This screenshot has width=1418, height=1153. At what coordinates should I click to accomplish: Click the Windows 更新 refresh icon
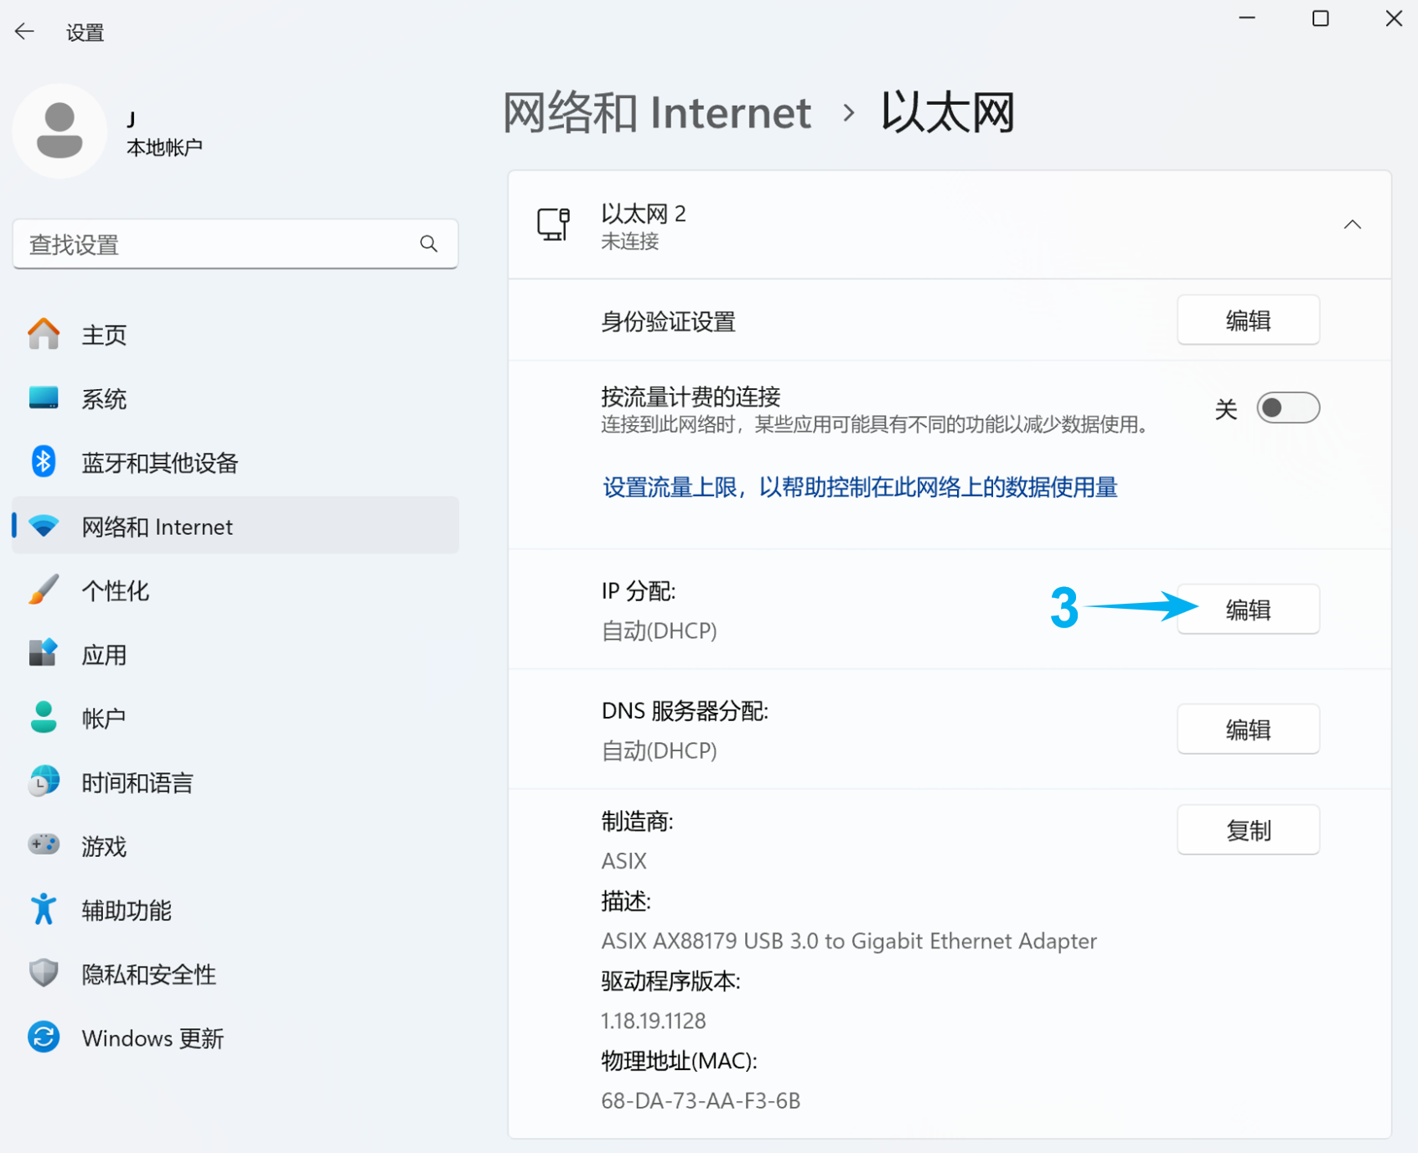pos(44,1037)
